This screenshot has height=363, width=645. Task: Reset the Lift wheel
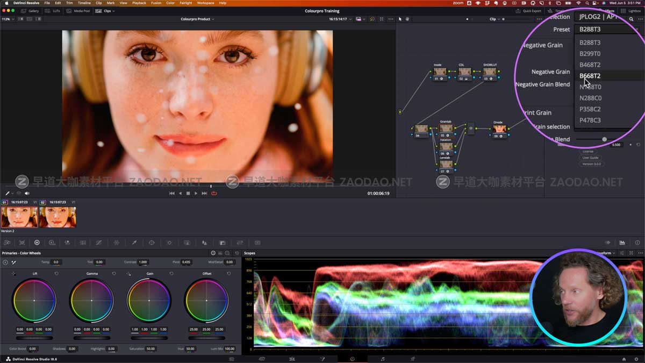click(x=56, y=274)
